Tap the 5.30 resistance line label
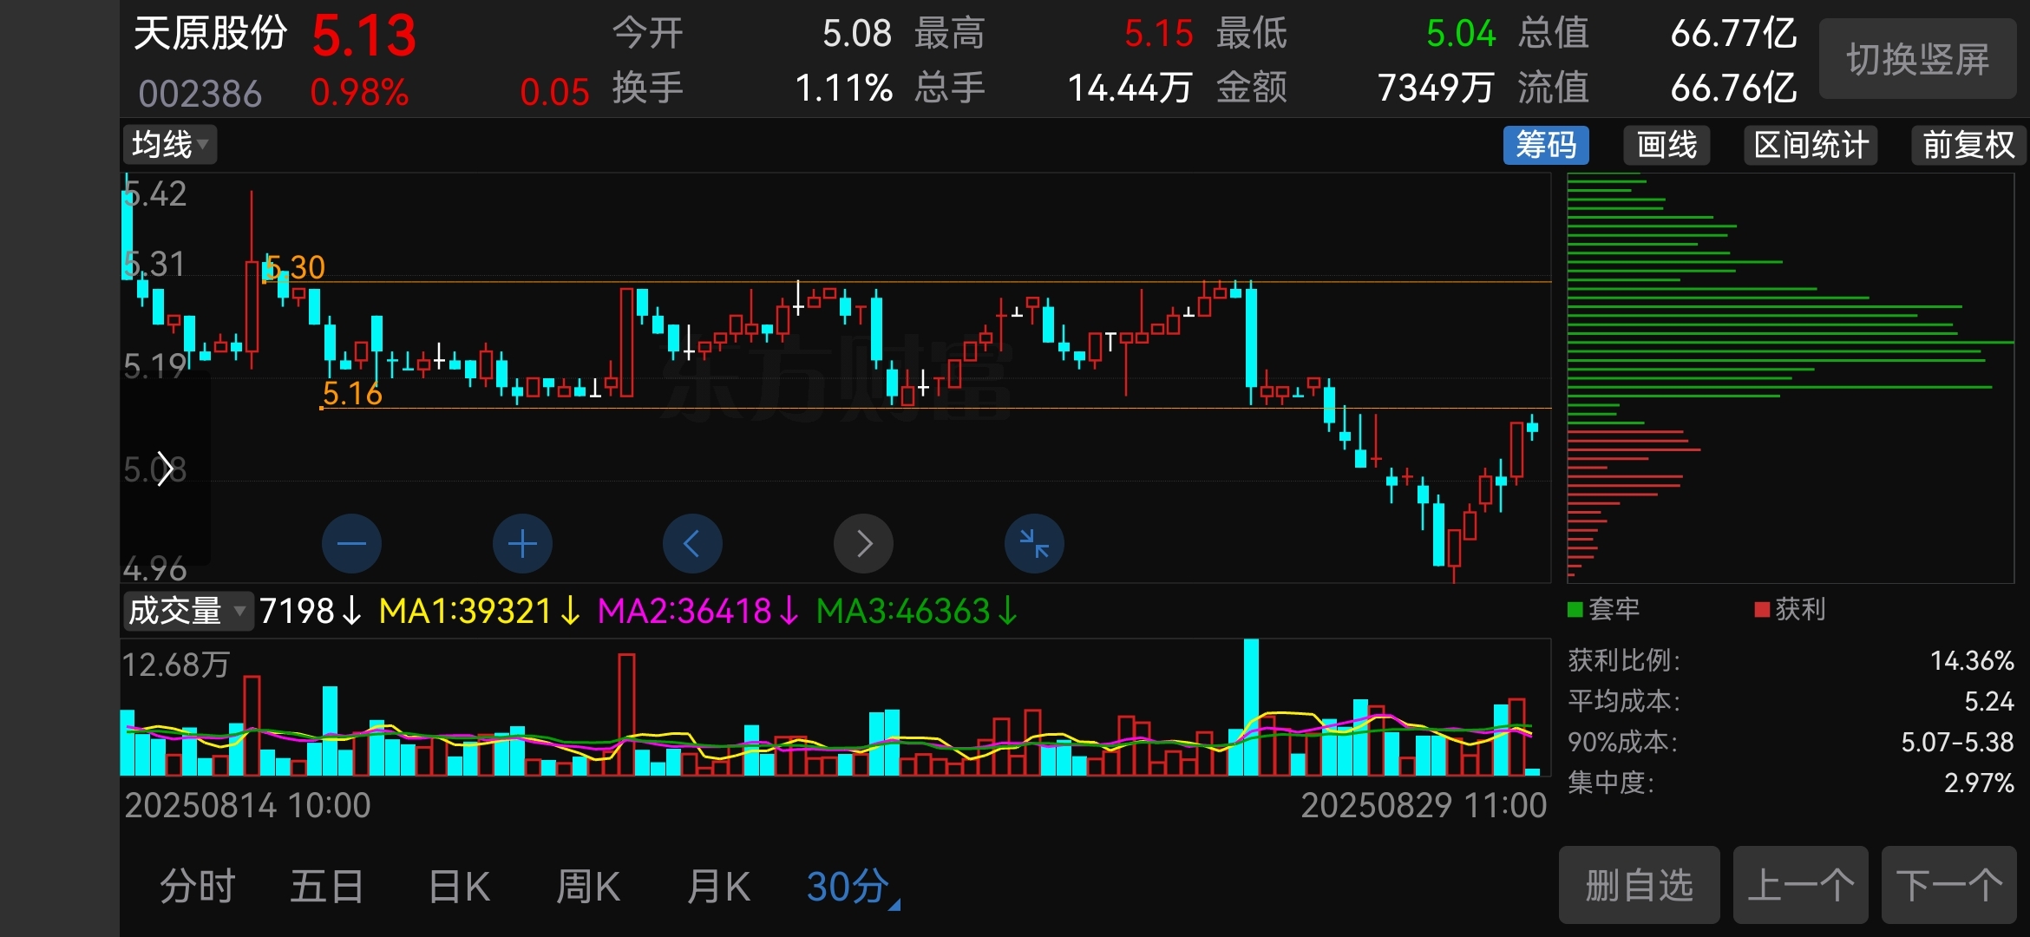This screenshot has height=937, width=2030. coord(294,267)
